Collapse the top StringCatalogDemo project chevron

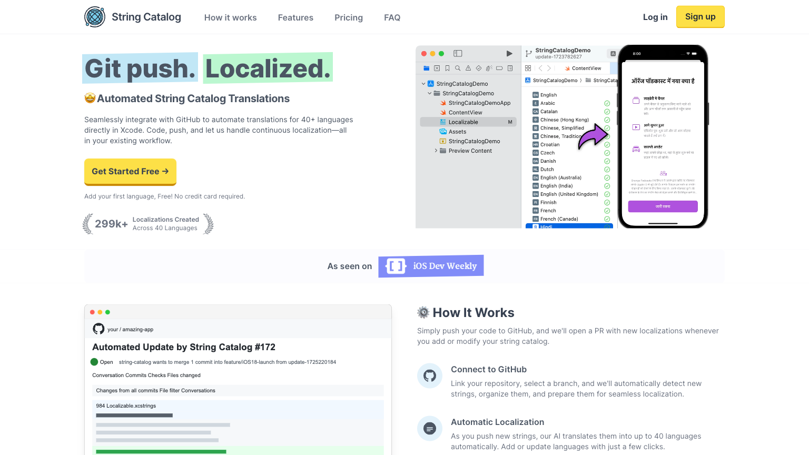pyautogui.click(x=423, y=84)
